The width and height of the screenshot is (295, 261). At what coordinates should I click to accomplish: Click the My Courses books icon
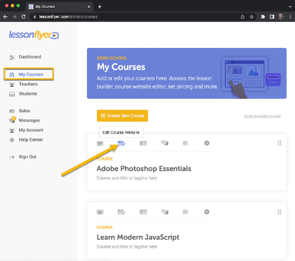tap(12, 75)
